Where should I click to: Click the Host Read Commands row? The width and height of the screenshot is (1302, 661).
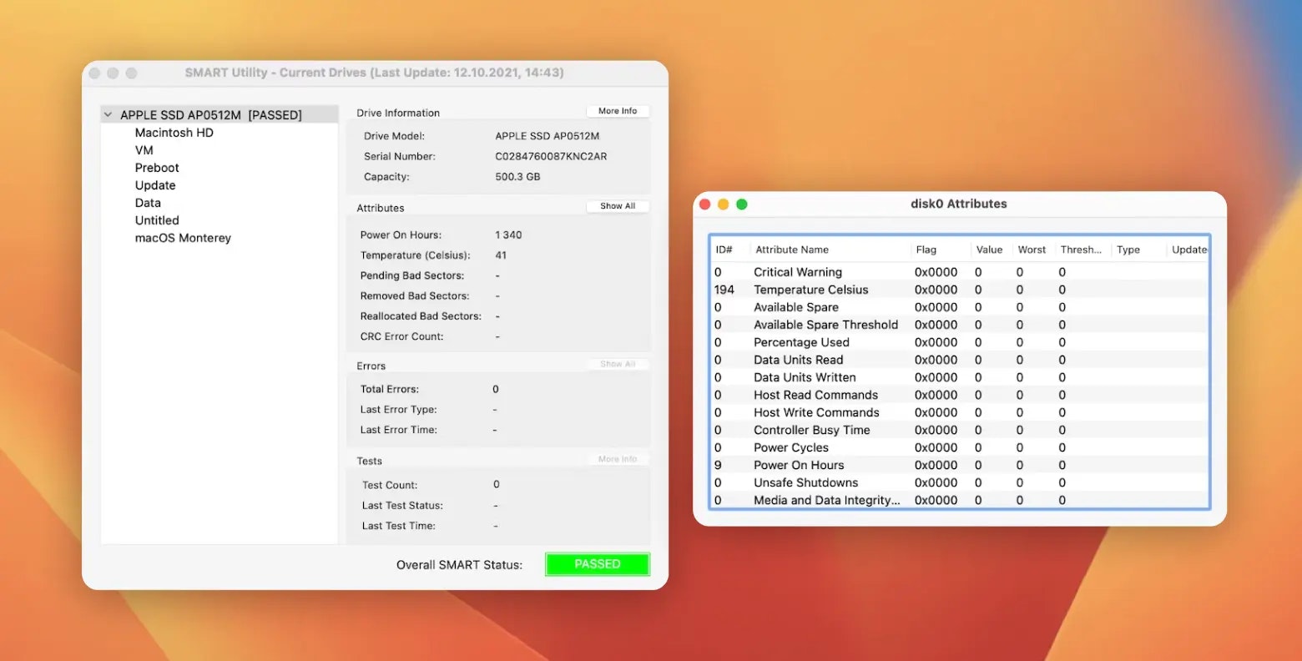pos(960,395)
